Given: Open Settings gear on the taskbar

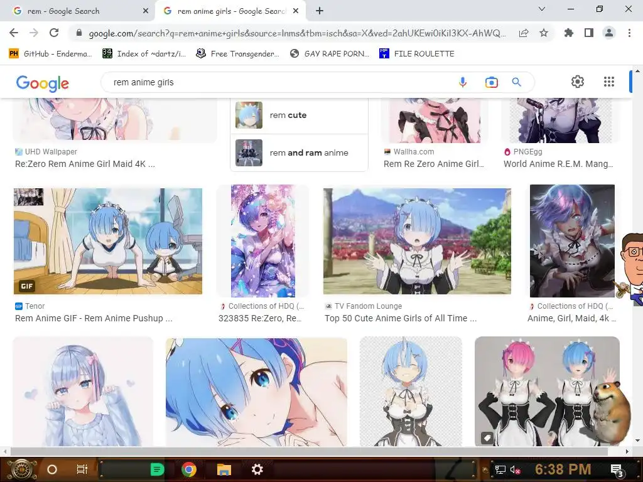Looking at the screenshot, I should click(257, 469).
